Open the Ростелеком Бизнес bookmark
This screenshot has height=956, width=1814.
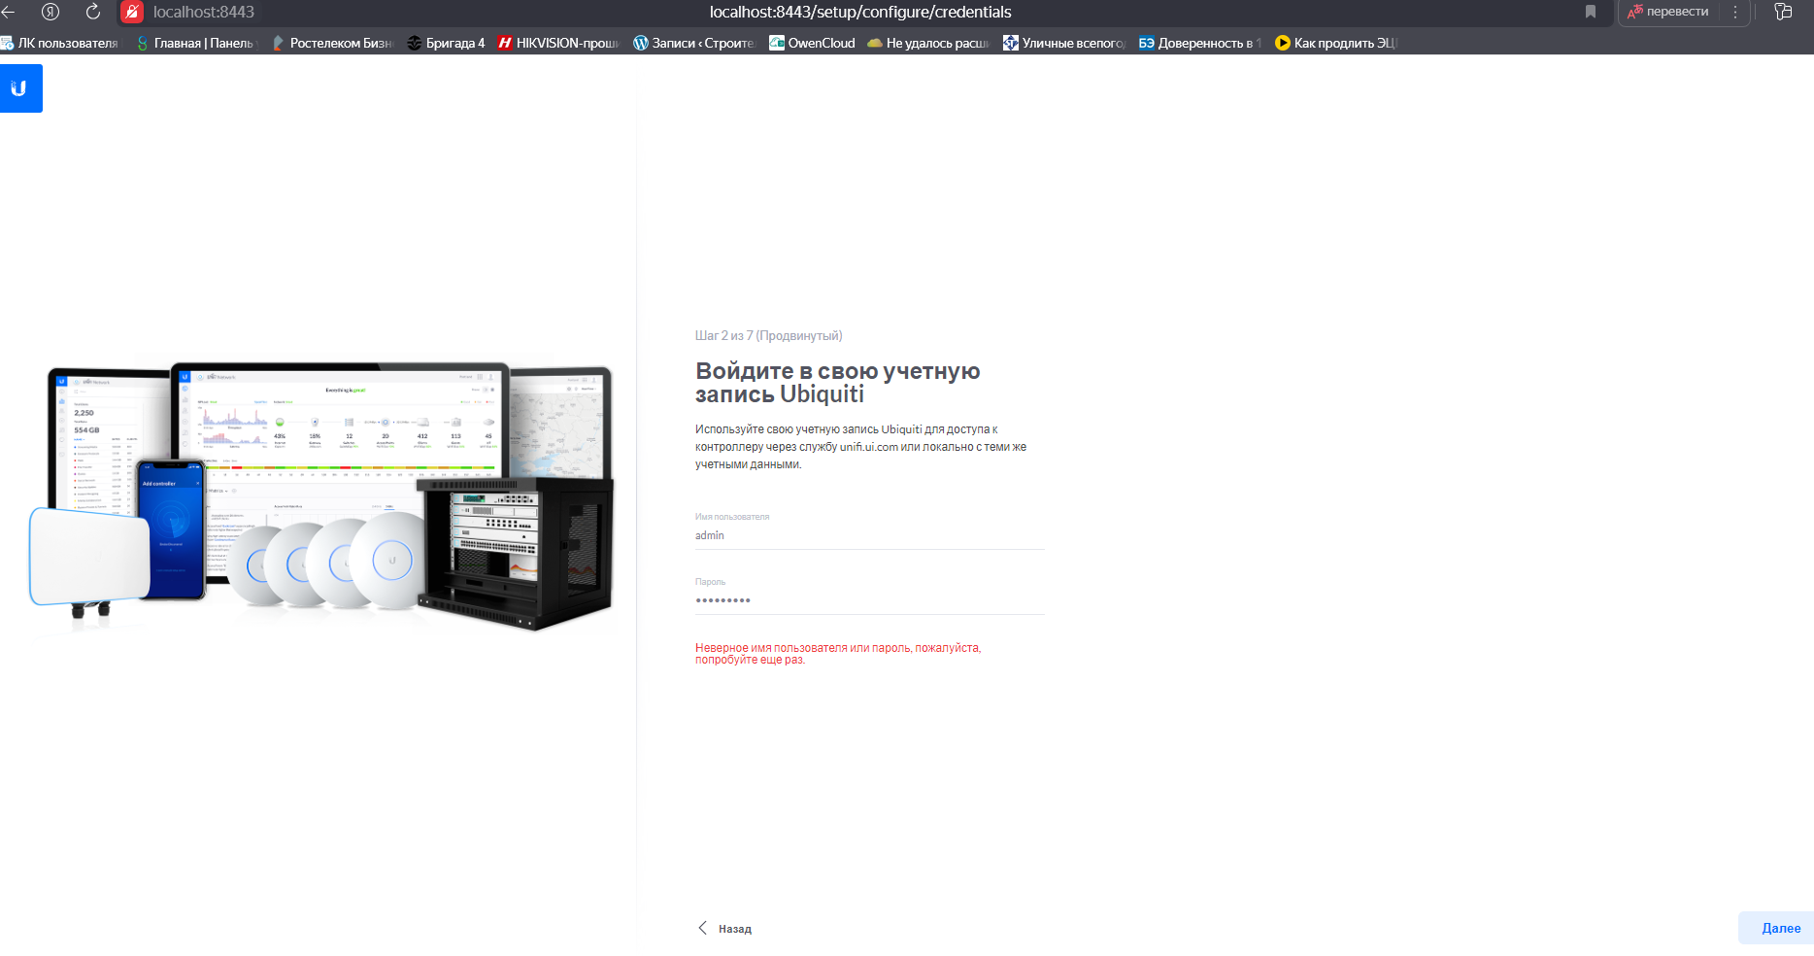tap(332, 43)
